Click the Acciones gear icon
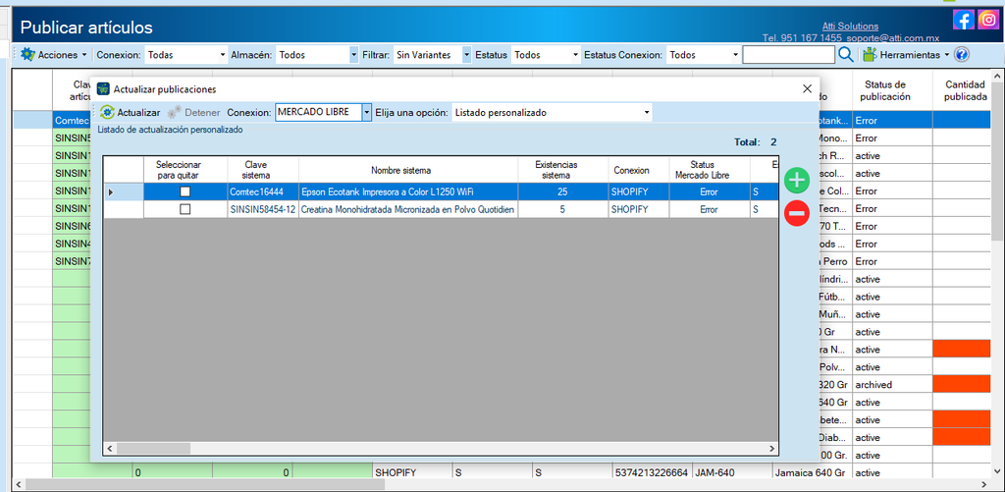1005x492 pixels. [x=26, y=55]
